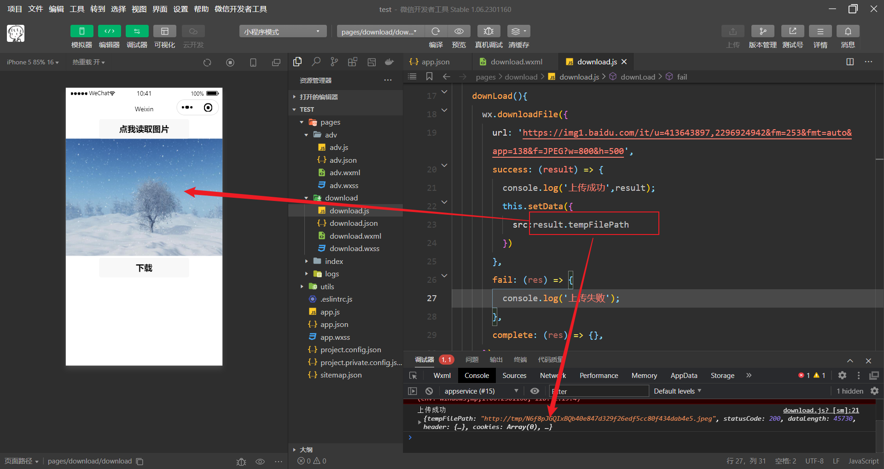Open version management (版本管理)
Viewport: 884px width, 469px height.
[762, 31]
